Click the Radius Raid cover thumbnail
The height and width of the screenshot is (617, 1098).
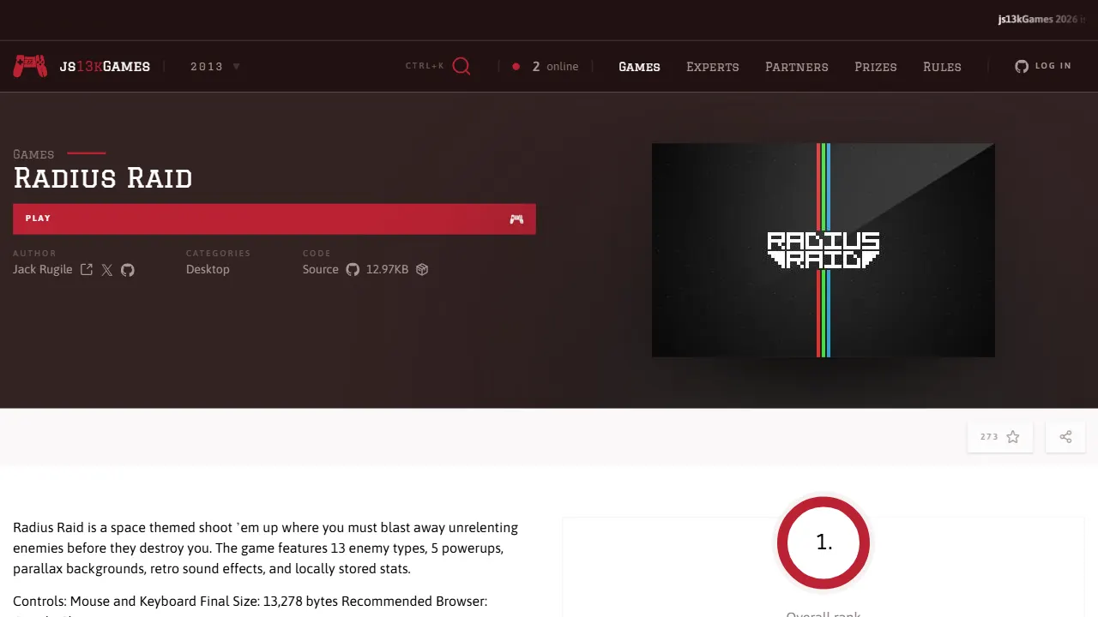tap(823, 250)
